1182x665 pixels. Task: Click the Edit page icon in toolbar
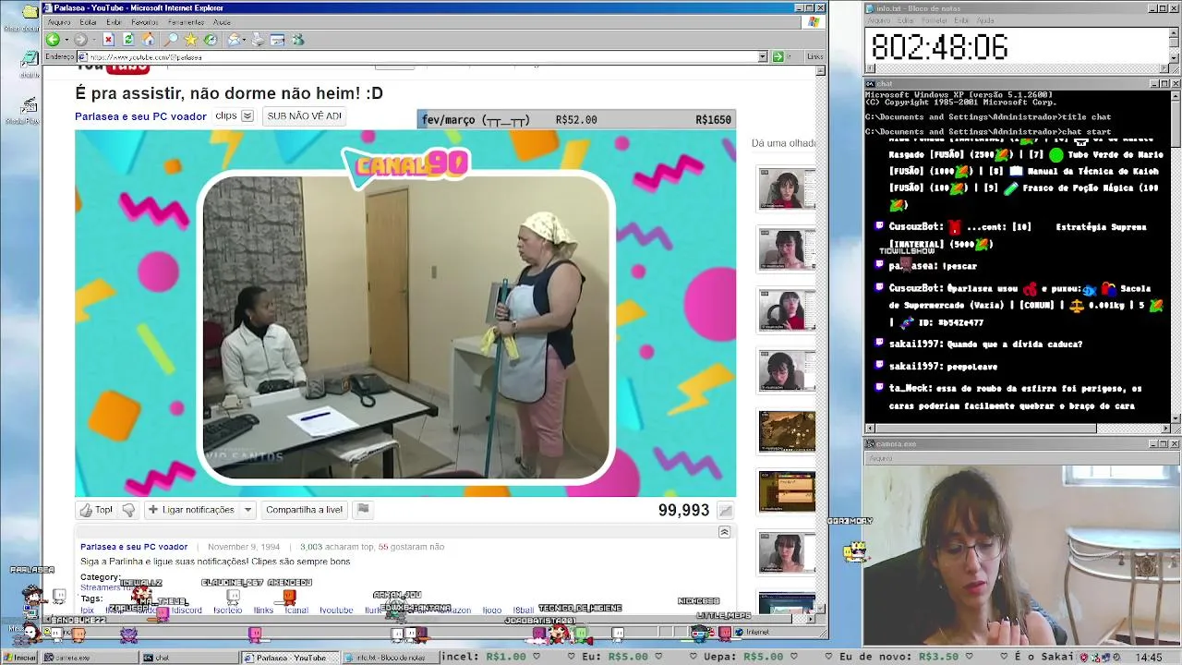point(277,40)
